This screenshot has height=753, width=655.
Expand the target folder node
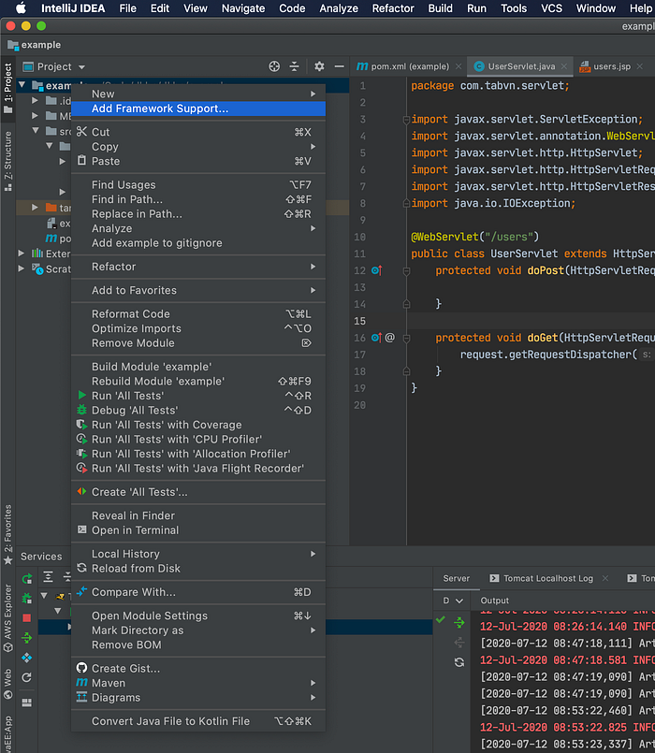point(36,208)
